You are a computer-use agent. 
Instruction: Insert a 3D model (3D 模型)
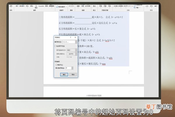point(36,7)
